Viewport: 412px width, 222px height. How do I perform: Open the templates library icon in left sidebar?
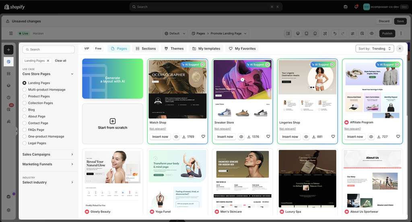tap(8, 62)
